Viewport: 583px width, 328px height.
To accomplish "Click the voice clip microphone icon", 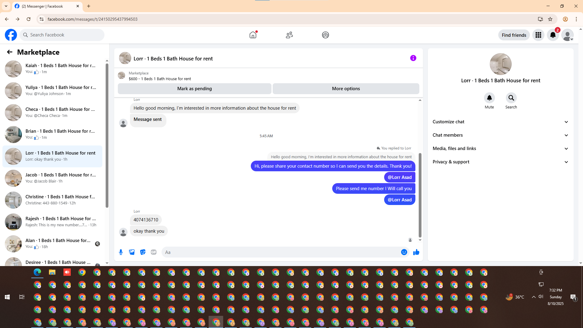I will pyautogui.click(x=121, y=252).
